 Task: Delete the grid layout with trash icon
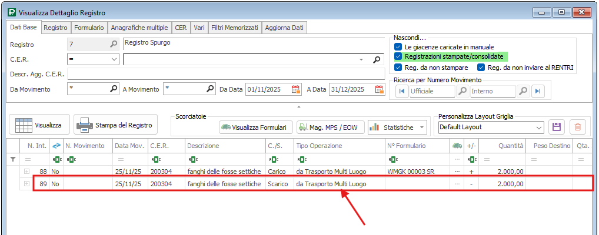[578, 127]
